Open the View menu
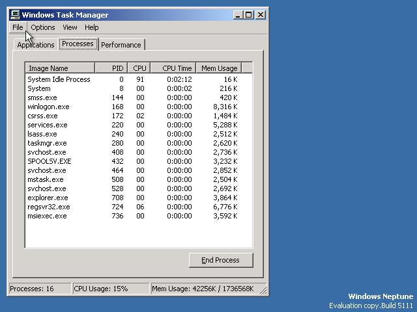The width and height of the screenshot is (417, 312). [x=70, y=27]
